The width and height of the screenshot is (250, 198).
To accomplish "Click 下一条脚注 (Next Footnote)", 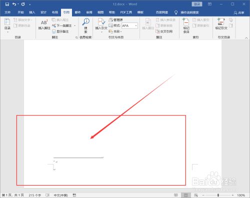I will point(62,25).
